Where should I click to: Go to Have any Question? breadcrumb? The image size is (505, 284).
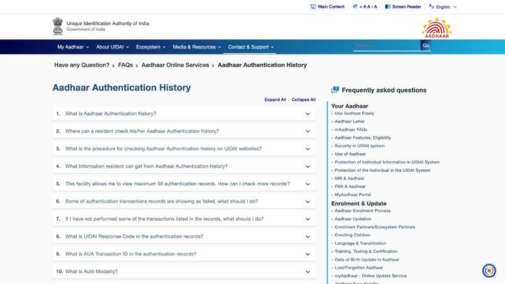tap(82, 65)
